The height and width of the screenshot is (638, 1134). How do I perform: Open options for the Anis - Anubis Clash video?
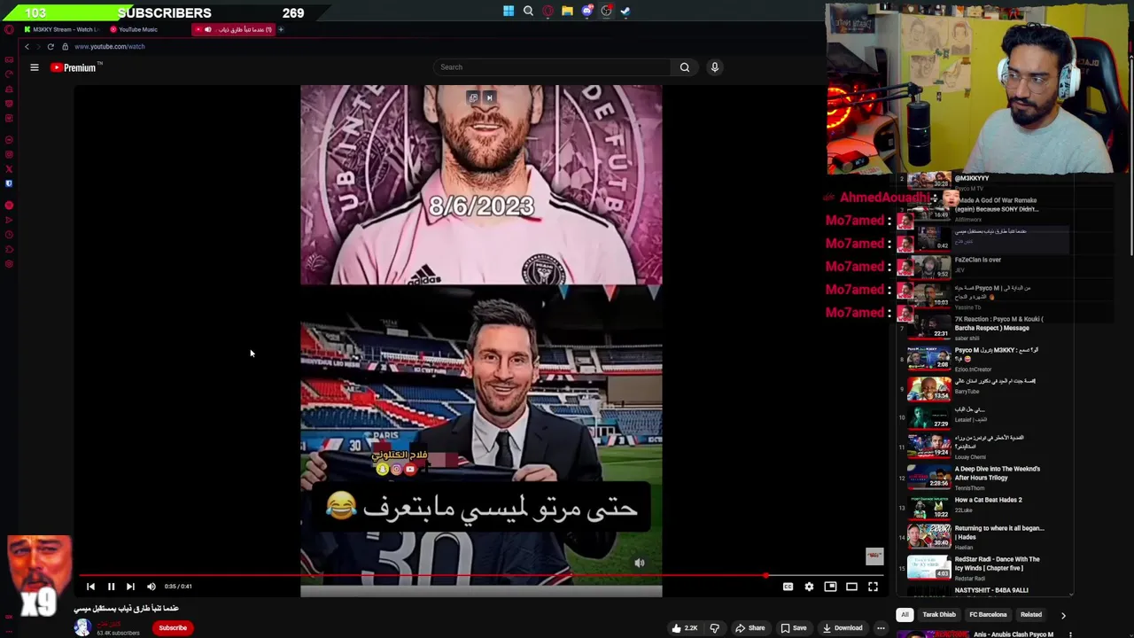[x=1070, y=634]
